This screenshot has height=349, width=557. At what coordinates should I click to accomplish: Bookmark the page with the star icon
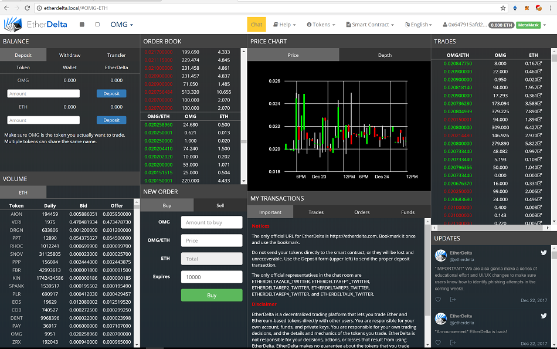[503, 8]
